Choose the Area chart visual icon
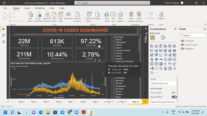 [x=157, y=50]
